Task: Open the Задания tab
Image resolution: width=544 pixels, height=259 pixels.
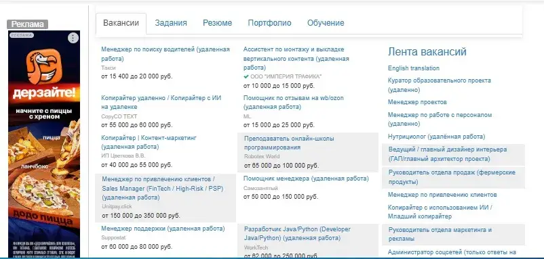Action: click(171, 23)
